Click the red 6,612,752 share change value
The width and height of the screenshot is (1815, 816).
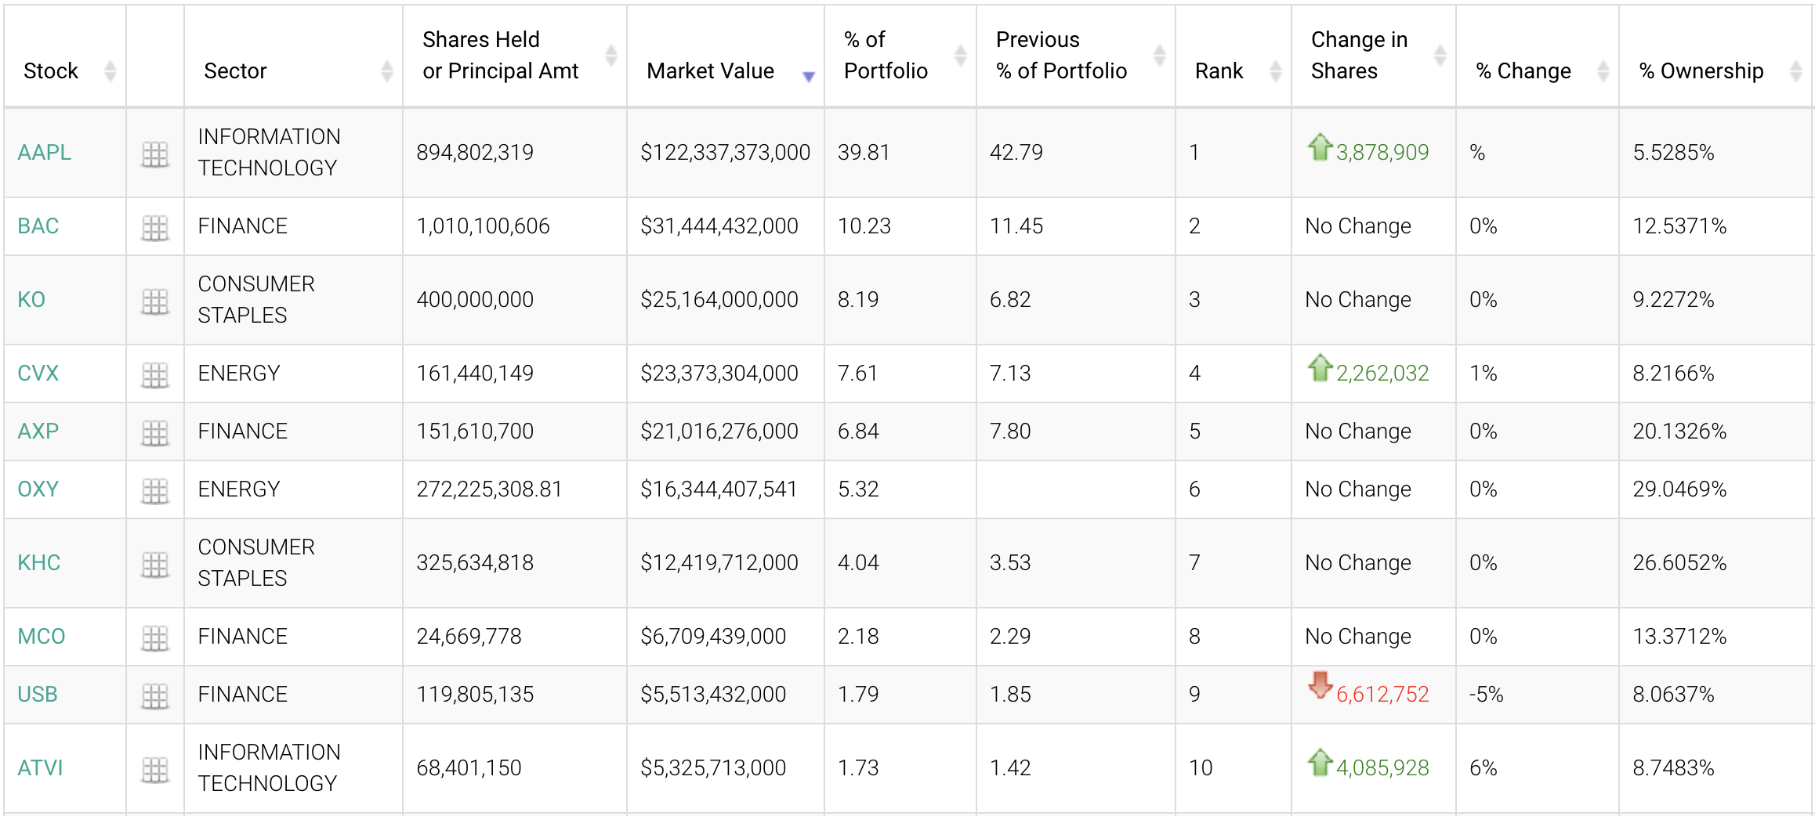point(1382,694)
